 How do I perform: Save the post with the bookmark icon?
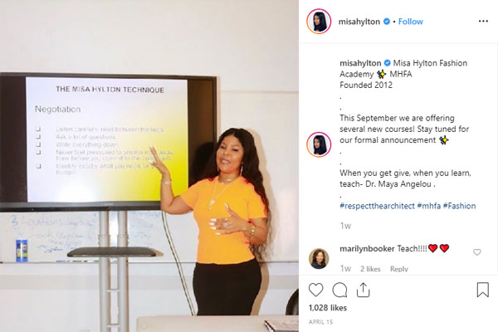(x=483, y=290)
